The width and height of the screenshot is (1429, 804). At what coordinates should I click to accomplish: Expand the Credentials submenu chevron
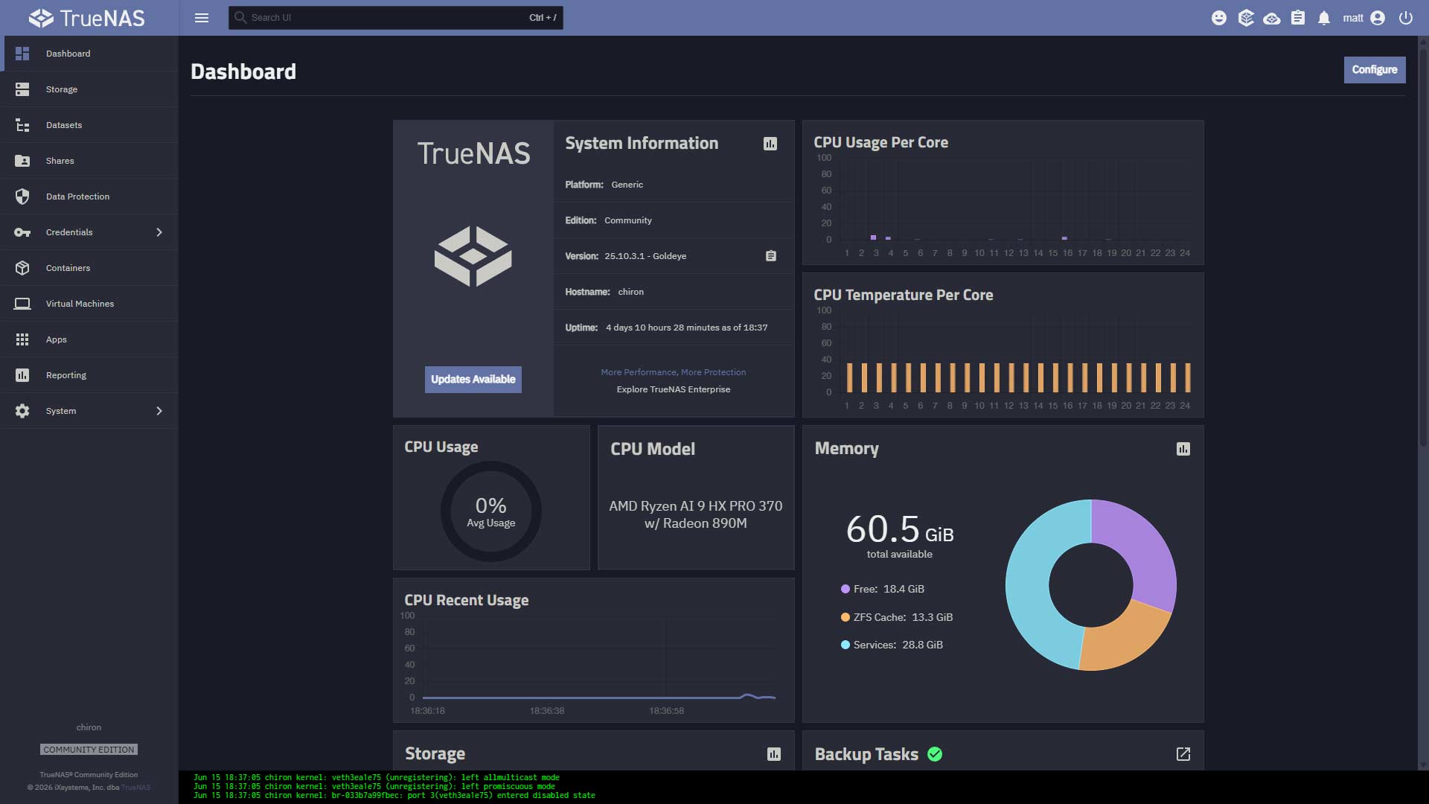click(159, 232)
